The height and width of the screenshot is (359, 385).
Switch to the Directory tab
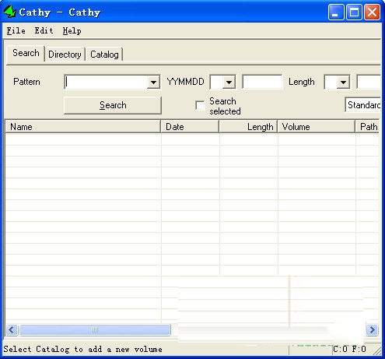(65, 55)
